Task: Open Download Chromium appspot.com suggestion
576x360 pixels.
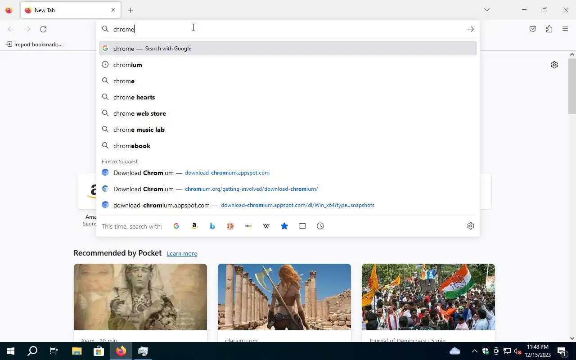Action: point(288,172)
